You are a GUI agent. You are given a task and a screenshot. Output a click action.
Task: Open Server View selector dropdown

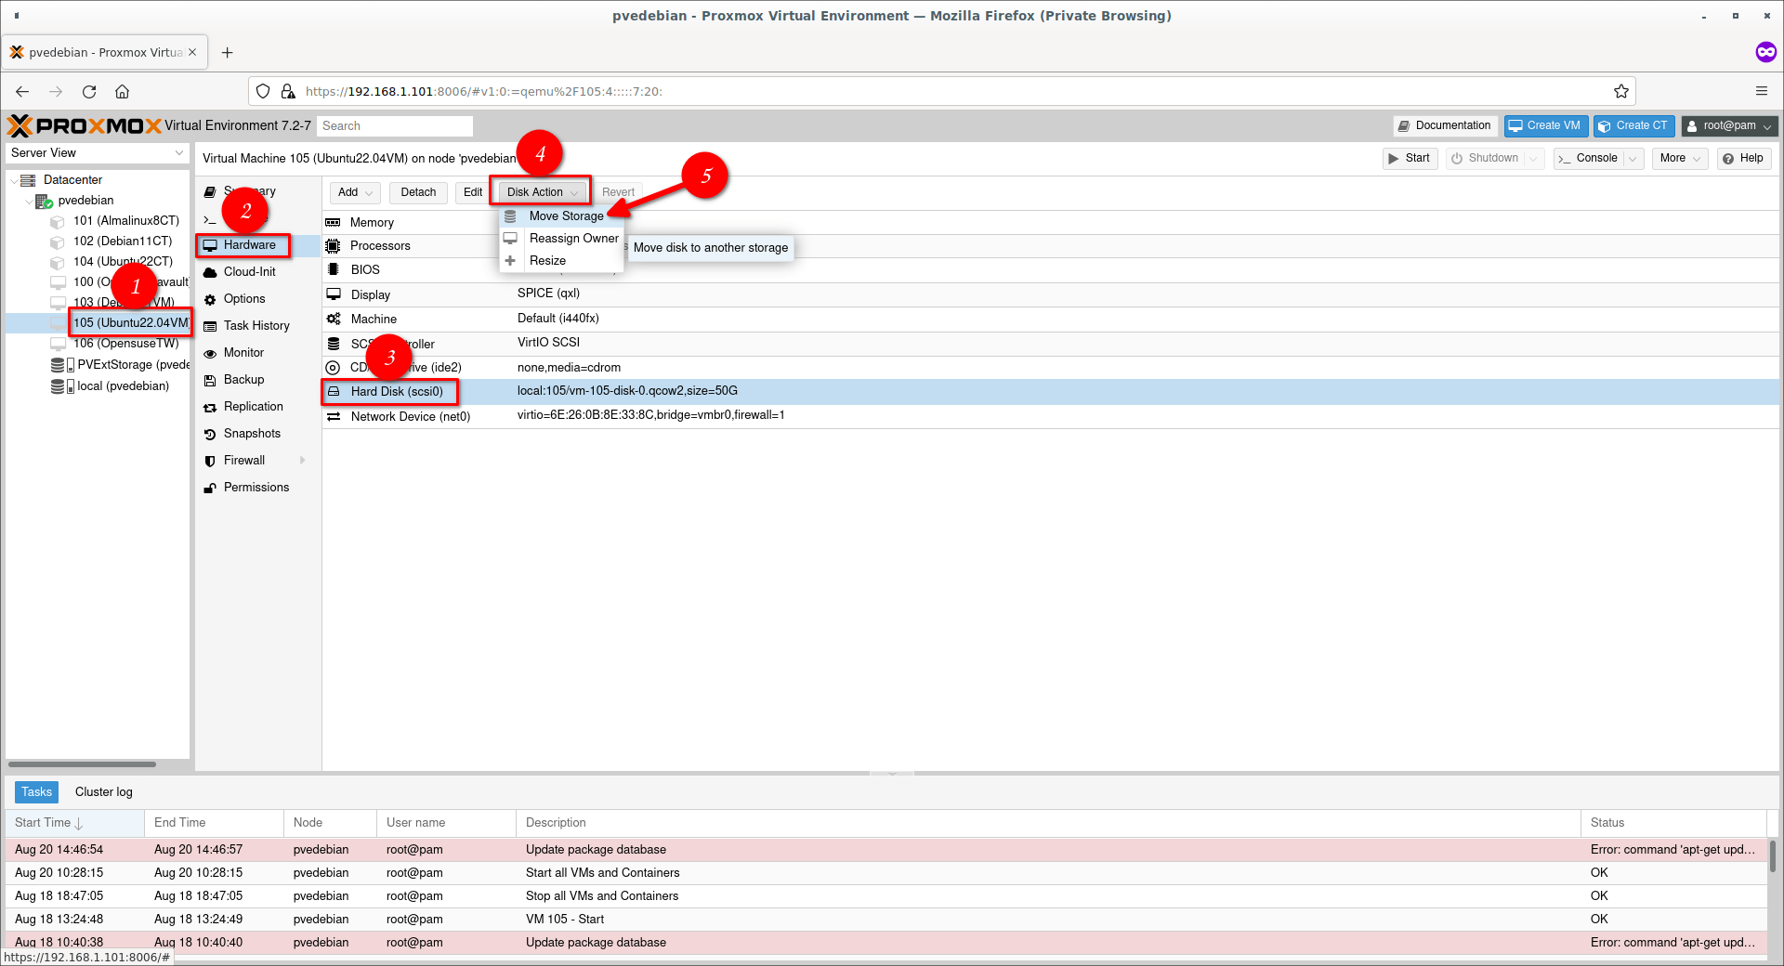point(98,153)
